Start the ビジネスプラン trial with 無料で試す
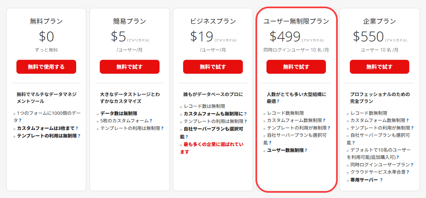Viewport: 426px width, 198px height. [213, 67]
